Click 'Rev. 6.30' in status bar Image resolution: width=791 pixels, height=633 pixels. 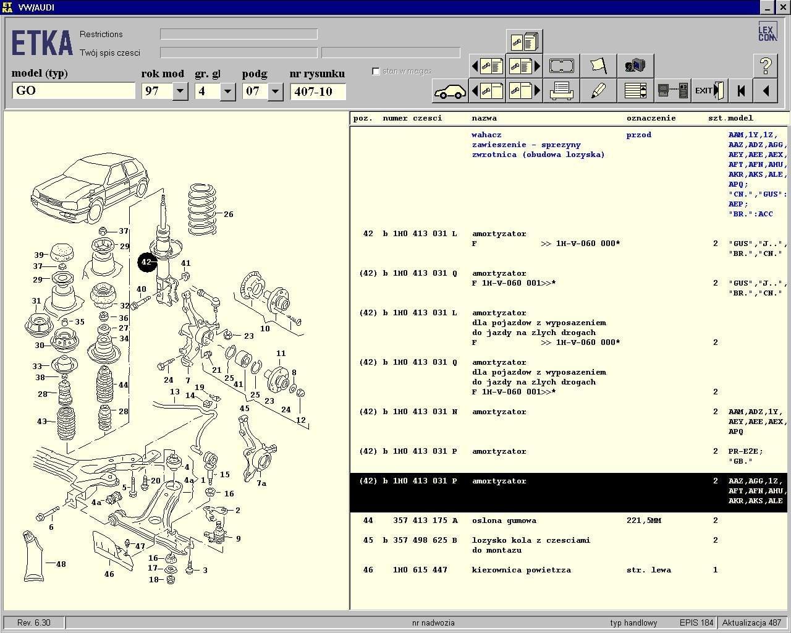pos(34,622)
